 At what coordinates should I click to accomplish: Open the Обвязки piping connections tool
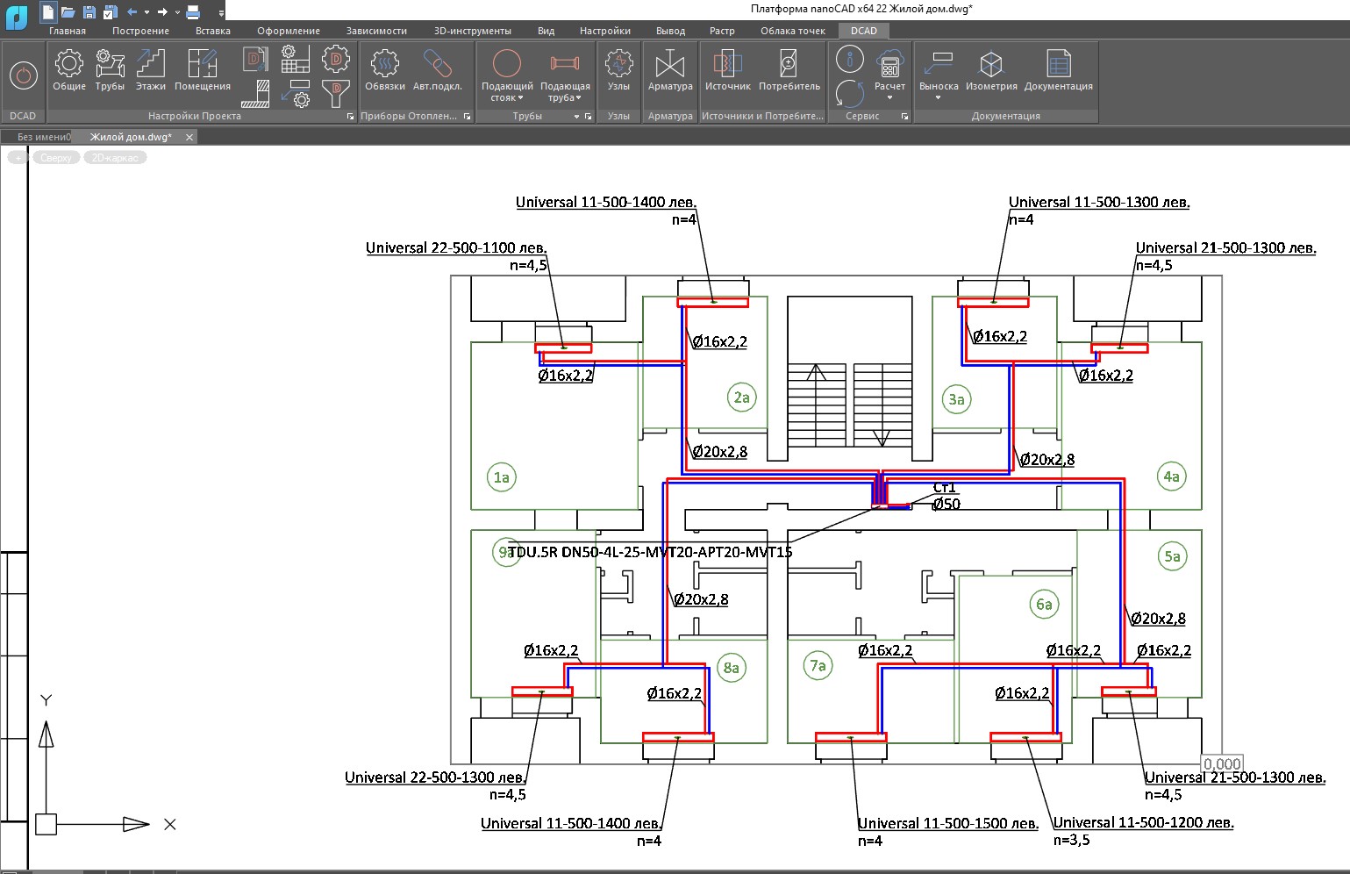coord(385,69)
